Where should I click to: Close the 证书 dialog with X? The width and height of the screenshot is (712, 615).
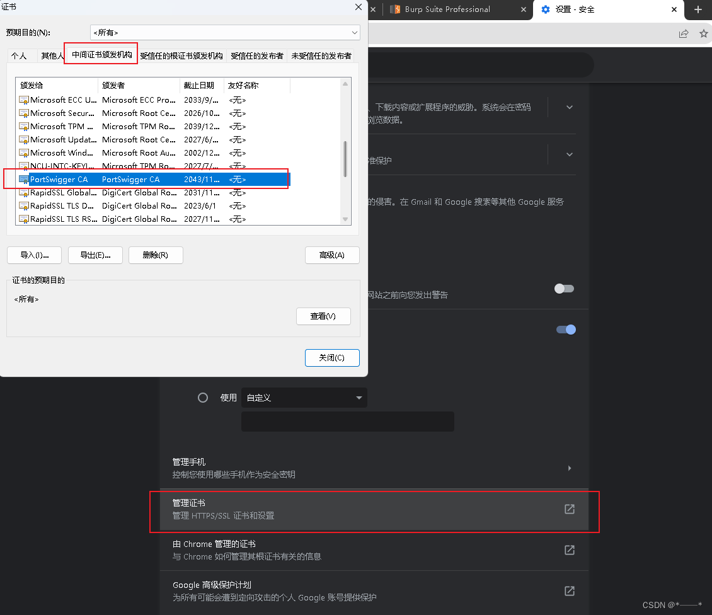click(x=359, y=7)
